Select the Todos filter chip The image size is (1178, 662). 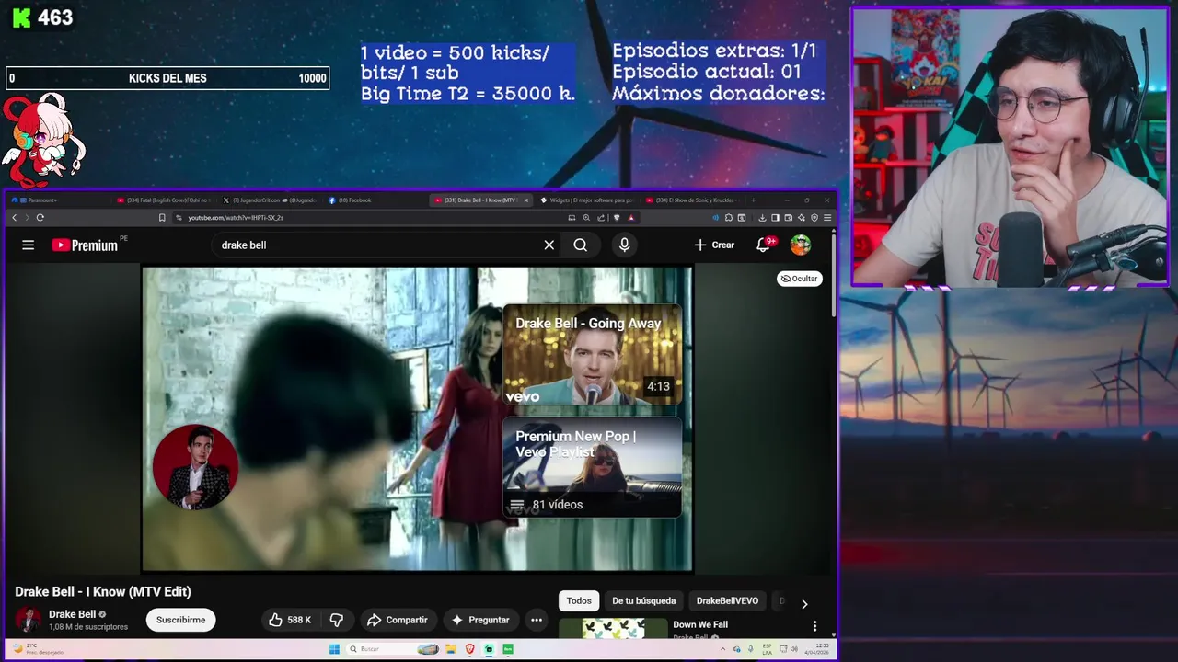pos(579,600)
